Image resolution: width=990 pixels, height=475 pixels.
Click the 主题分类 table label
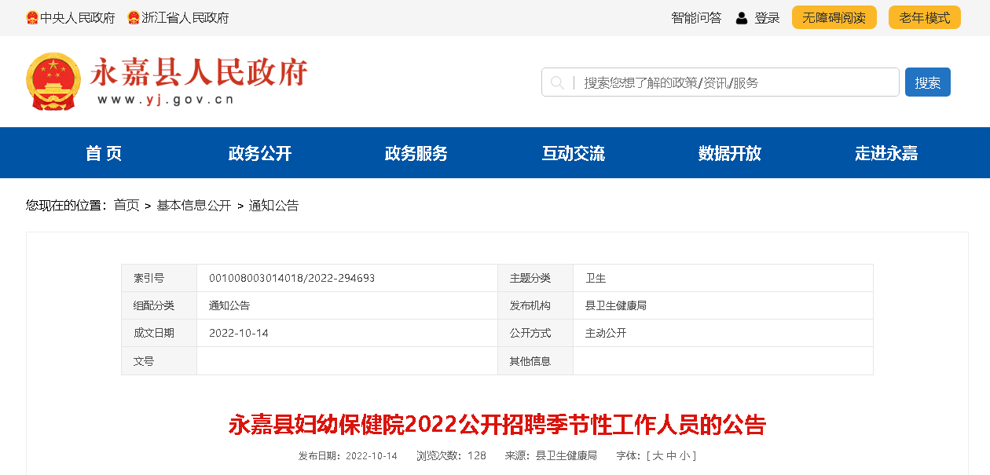pyautogui.click(x=530, y=278)
